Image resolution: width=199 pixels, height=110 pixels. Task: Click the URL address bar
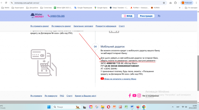[88, 3]
